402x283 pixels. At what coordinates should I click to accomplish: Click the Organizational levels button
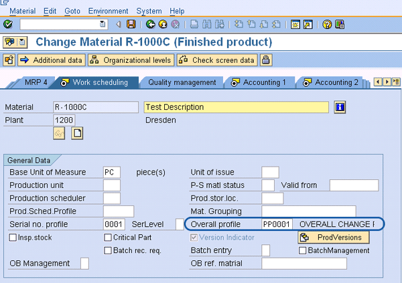[131, 60]
